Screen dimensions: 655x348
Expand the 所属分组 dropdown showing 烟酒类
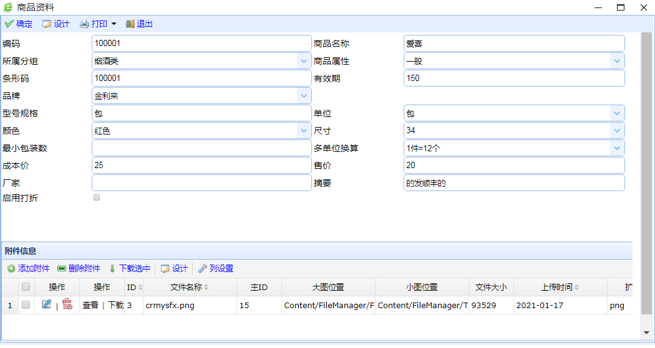(304, 61)
